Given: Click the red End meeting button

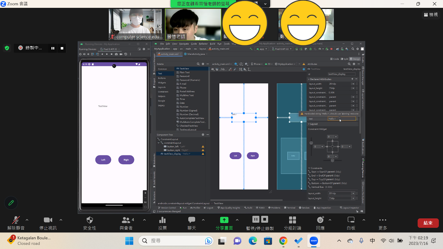Looking at the screenshot, I should pos(428,223).
